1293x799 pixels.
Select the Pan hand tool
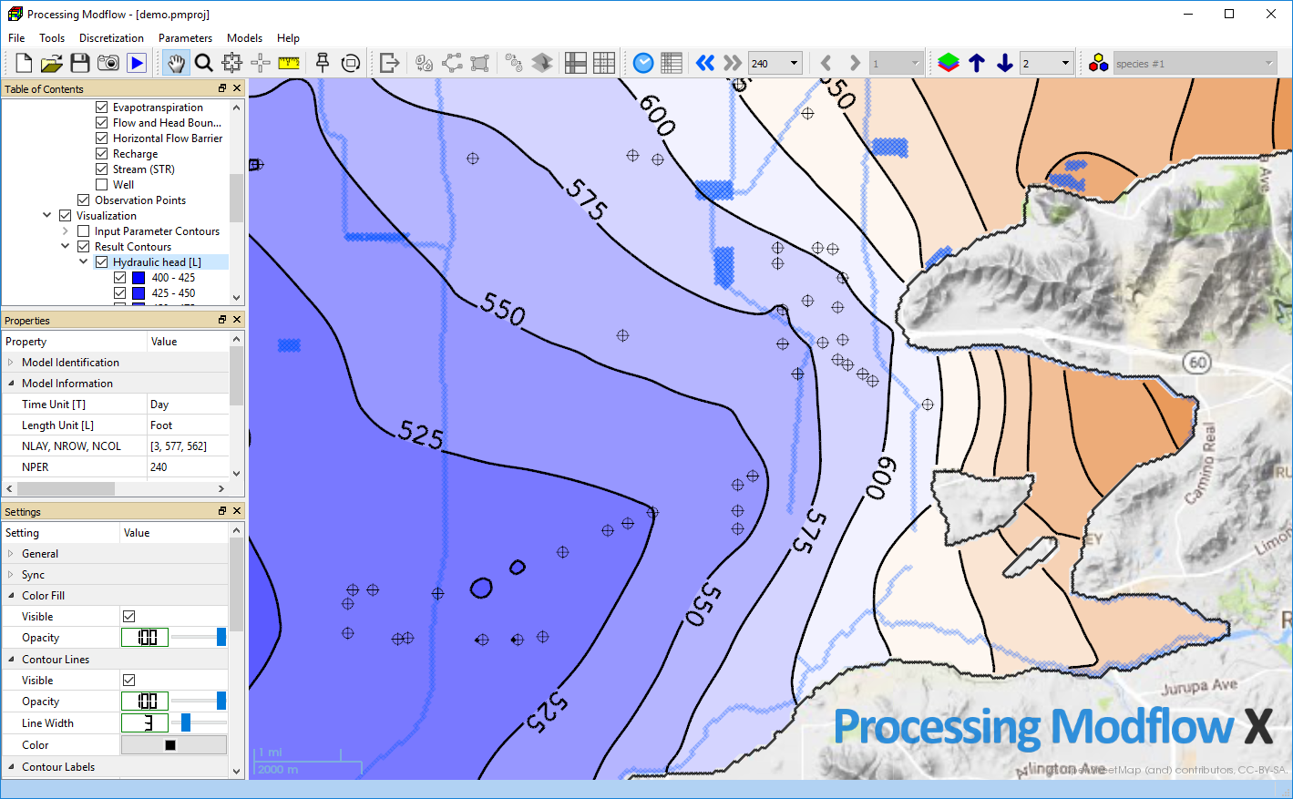tap(176, 63)
